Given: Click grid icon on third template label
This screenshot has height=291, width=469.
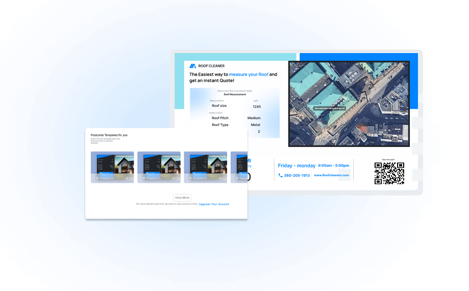Looking at the screenshot, I should (x=189, y=179).
